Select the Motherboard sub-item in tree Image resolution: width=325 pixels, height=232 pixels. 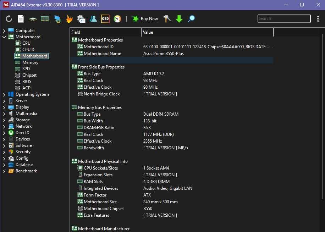(x=32, y=56)
